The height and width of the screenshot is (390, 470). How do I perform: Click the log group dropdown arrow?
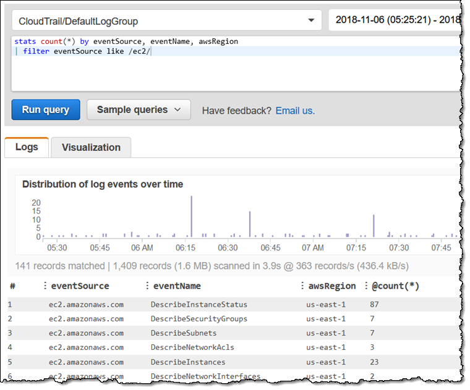311,20
